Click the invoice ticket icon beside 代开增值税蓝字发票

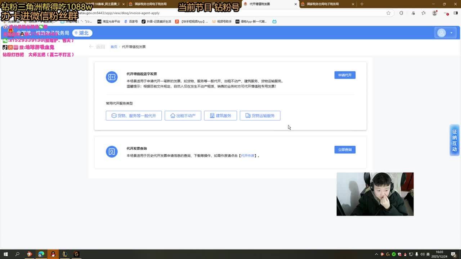[x=112, y=77]
